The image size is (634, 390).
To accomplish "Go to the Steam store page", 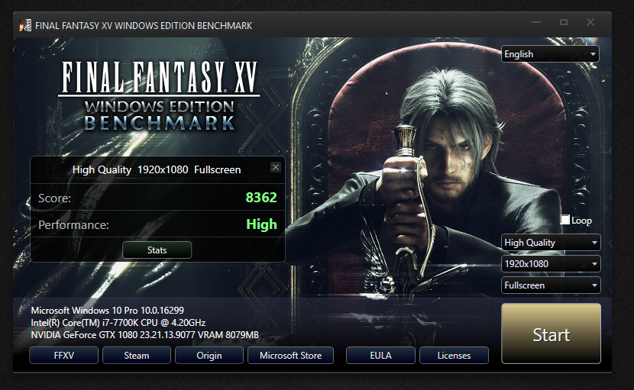I will point(137,355).
